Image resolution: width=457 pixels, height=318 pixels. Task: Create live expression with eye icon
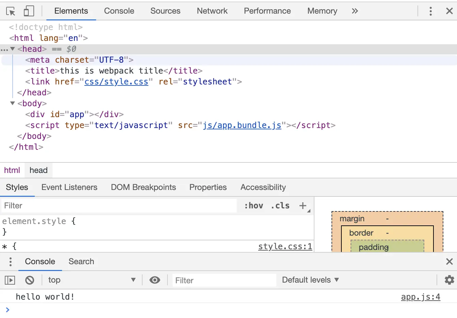tap(155, 280)
